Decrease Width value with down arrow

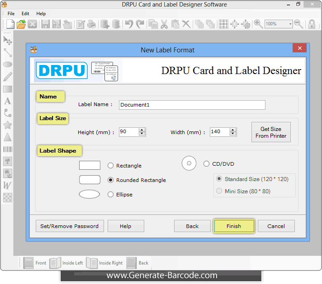pos(232,134)
